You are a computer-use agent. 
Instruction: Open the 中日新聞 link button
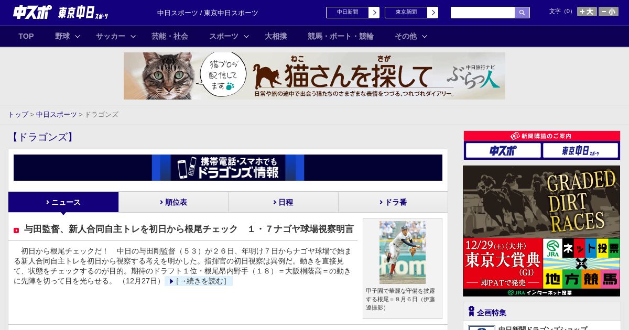click(348, 13)
